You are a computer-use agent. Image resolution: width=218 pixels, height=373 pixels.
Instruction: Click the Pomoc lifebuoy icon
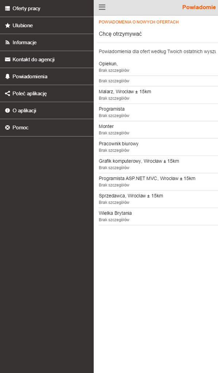coord(7,127)
